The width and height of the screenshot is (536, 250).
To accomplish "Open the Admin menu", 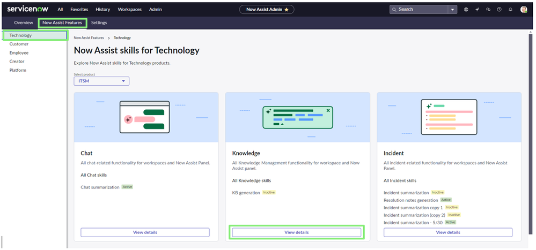I will 156,10.
